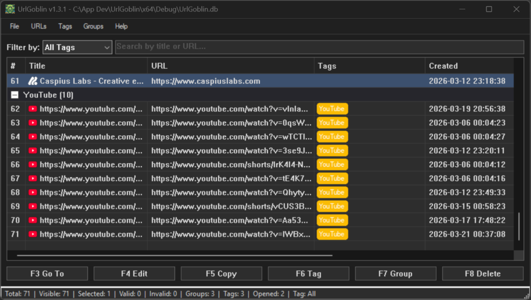The height and width of the screenshot is (300, 531).
Task: Click the YouTube icon in row 66
Action: coord(33,165)
